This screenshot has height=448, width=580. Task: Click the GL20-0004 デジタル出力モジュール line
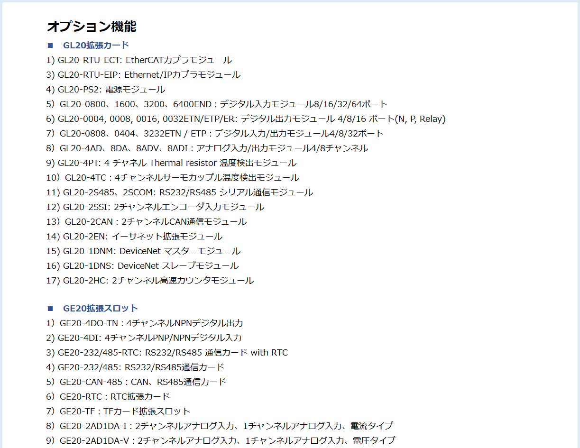[x=246, y=119]
